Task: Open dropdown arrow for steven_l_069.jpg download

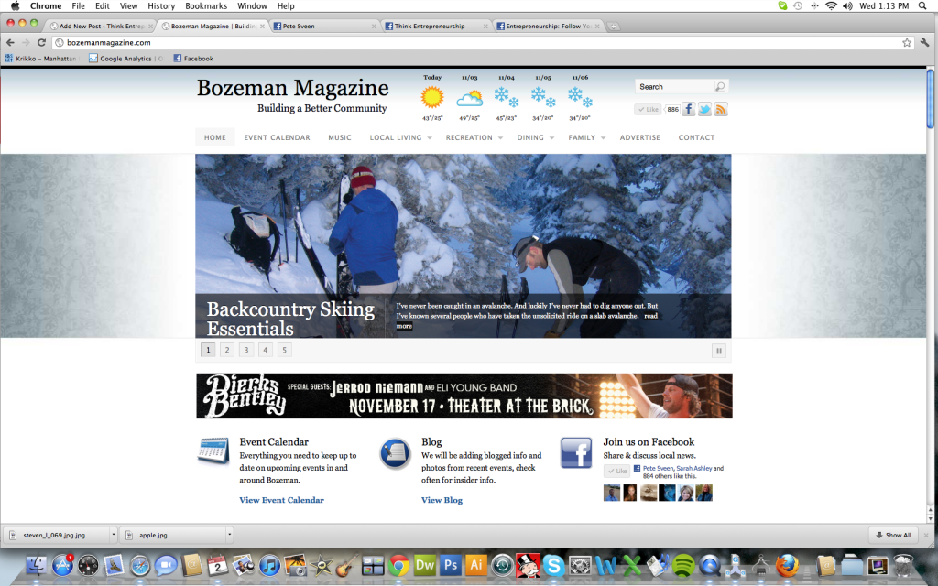Action: [x=113, y=535]
